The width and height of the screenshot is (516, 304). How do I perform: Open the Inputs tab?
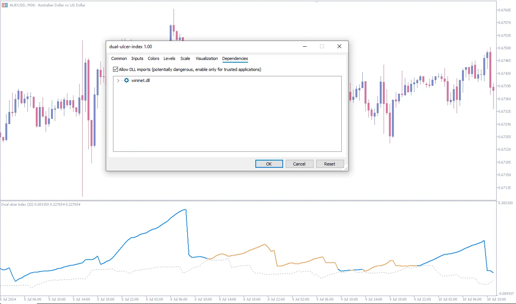tap(137, 58)
